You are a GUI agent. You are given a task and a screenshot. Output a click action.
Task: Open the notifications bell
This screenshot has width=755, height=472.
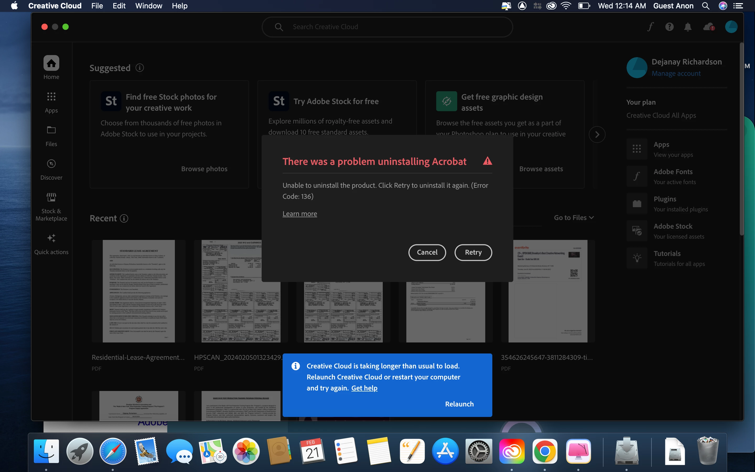(688, 27)
